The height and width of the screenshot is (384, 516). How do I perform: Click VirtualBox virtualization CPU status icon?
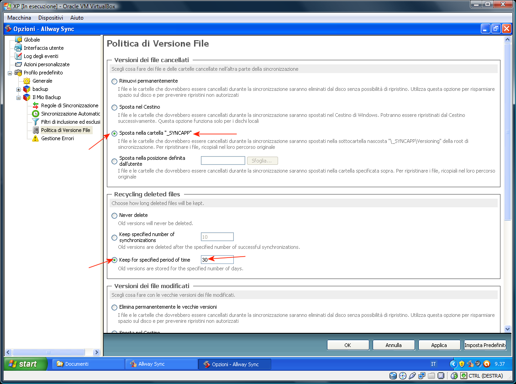(x=441, y=376)
